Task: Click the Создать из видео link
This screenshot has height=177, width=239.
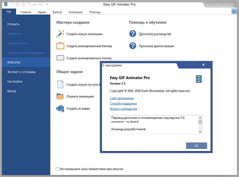Action: point(78,109)
